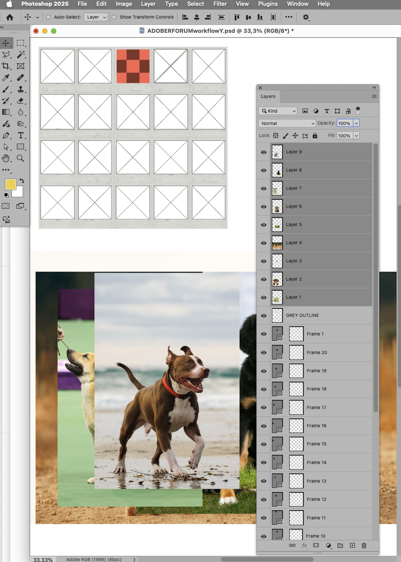This screenshot has height=562, width=401.
Task: Expand the Opacity value dropdown
Action: click(x=356, y=123)
